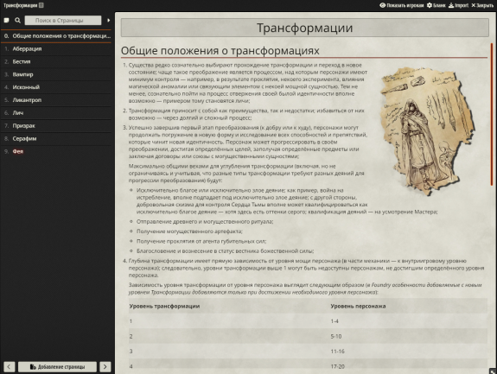497x374 pixels.
Task: Click the 'Добавление страницы' button
Action: [57, 367]
